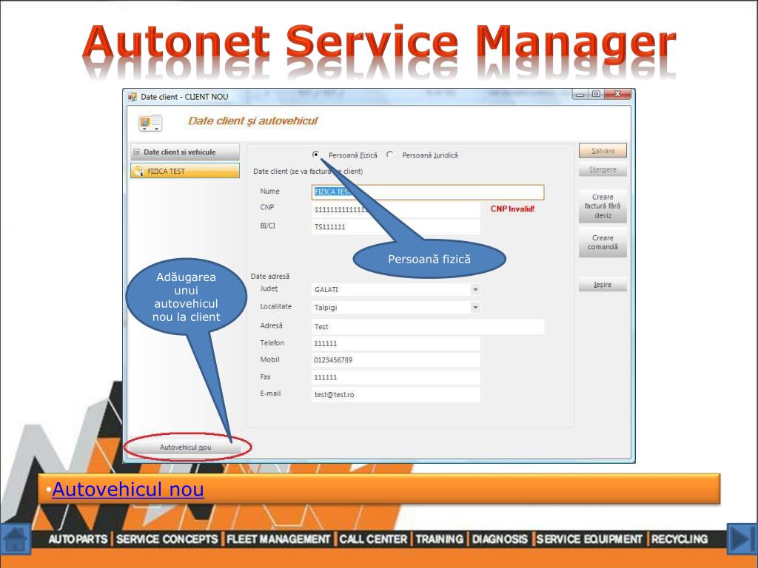Screen dimensions: 758x568
Task: Click the E-mail field test@test.ro
Action: pyautogui.click(x=396, y=395)
